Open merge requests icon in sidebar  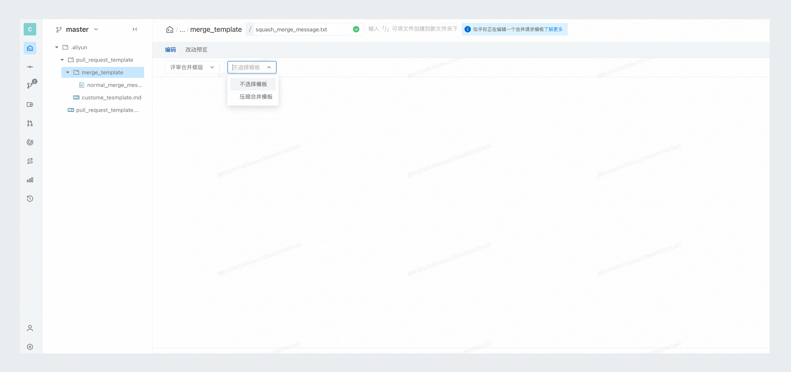[30, 123]
